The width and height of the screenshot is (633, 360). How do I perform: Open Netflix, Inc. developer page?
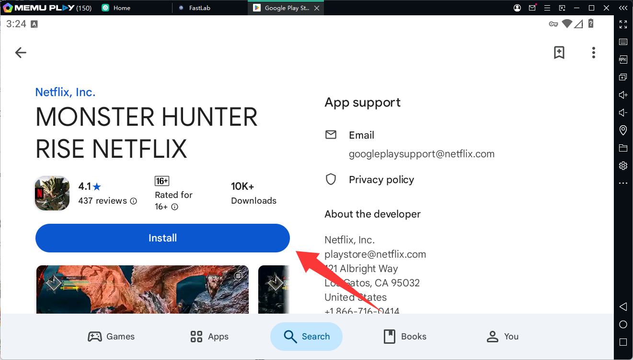click(65, 92)
